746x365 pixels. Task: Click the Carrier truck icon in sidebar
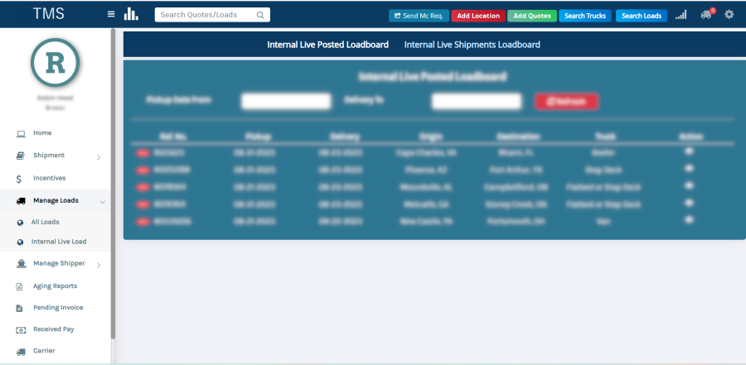click(20, 351)
